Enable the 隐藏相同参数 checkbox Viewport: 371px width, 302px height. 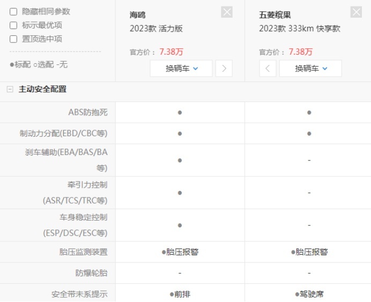coord(13,12)
